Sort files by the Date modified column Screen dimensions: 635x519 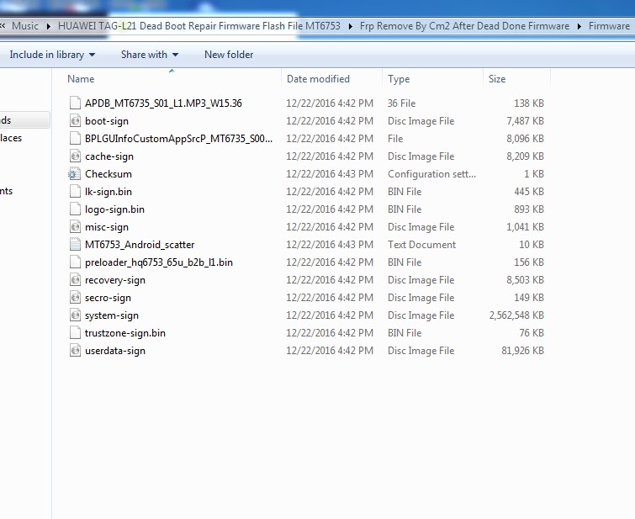(318, 79)
